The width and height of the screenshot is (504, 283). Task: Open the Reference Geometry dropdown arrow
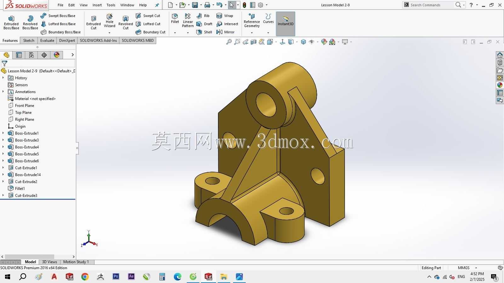point(252,33)
